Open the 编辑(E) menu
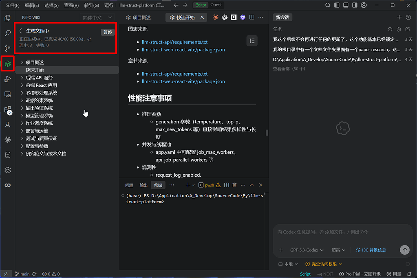The width and height of the screenshot is (417, 278). pyautogui.click(x=32, y=5)
